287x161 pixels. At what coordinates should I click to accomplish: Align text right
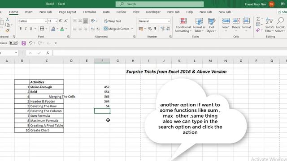click(x=86, y=29)
